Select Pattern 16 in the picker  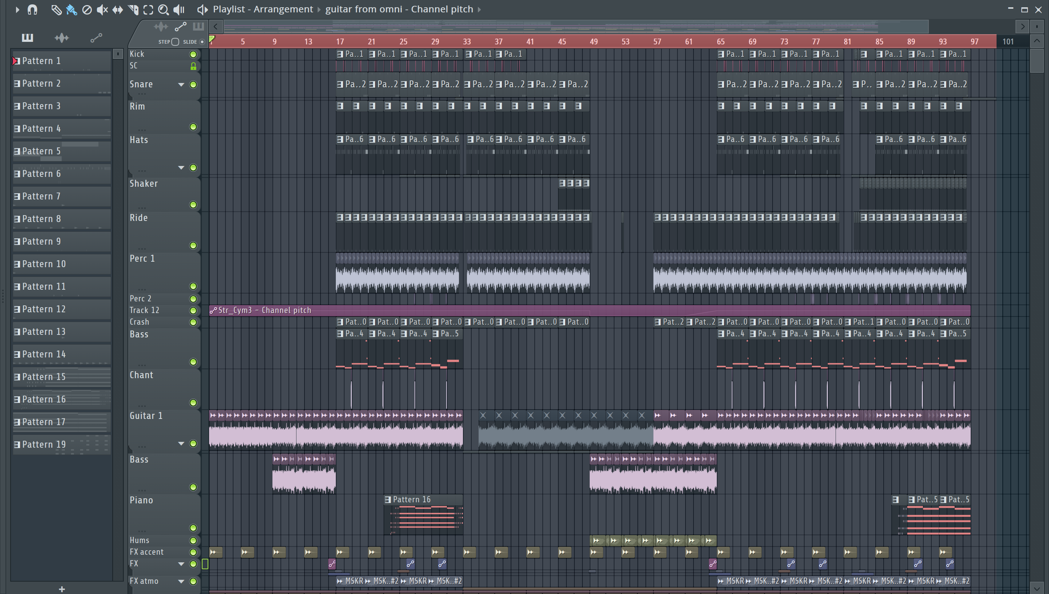(x=62, y=399)
